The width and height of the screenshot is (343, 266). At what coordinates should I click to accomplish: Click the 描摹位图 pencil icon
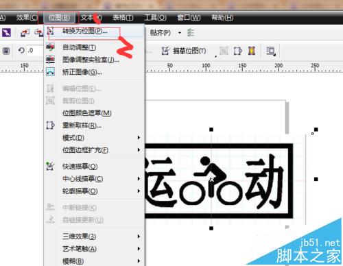[165, 51]
